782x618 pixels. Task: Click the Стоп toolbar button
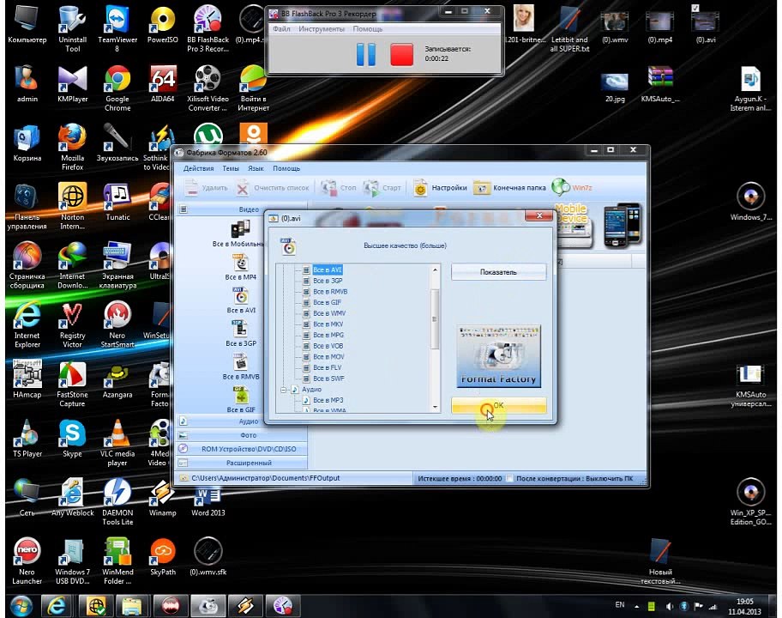[x=338, y=188]
